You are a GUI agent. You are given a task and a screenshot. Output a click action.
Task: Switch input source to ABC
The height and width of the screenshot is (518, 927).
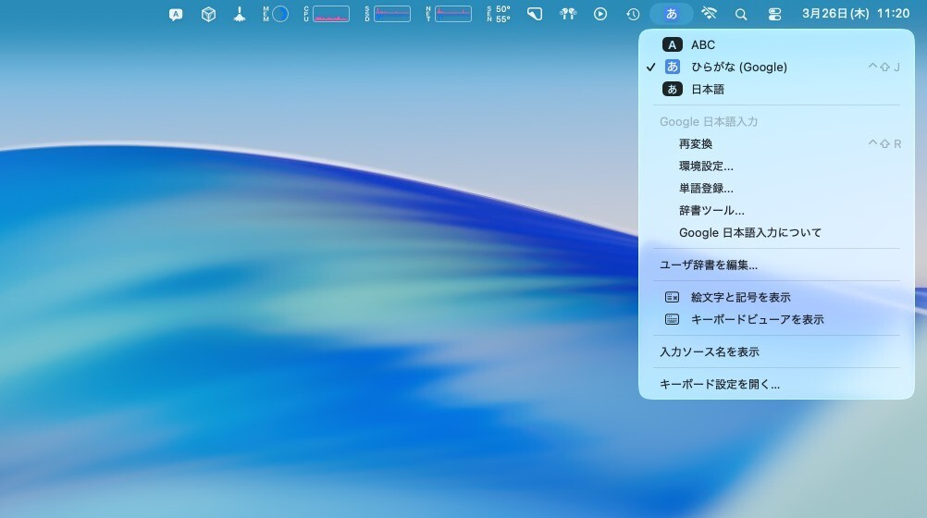point(703,44)
